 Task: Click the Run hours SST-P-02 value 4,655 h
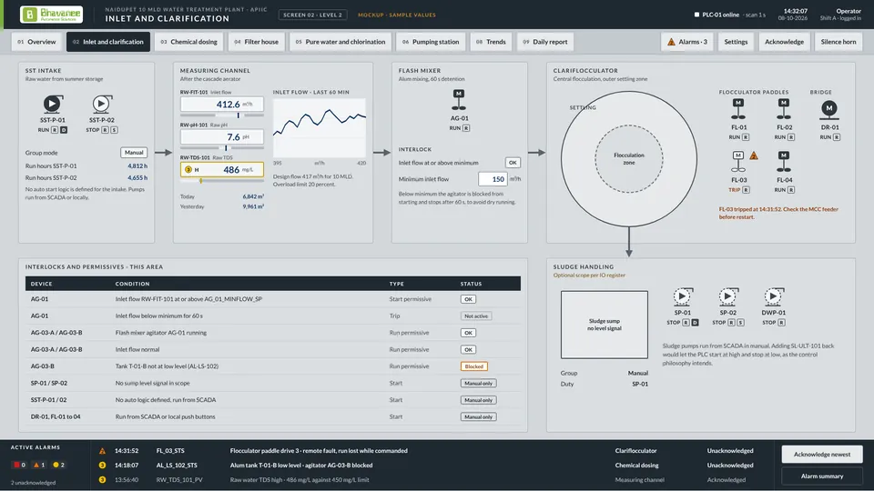[x=137, y=177]
